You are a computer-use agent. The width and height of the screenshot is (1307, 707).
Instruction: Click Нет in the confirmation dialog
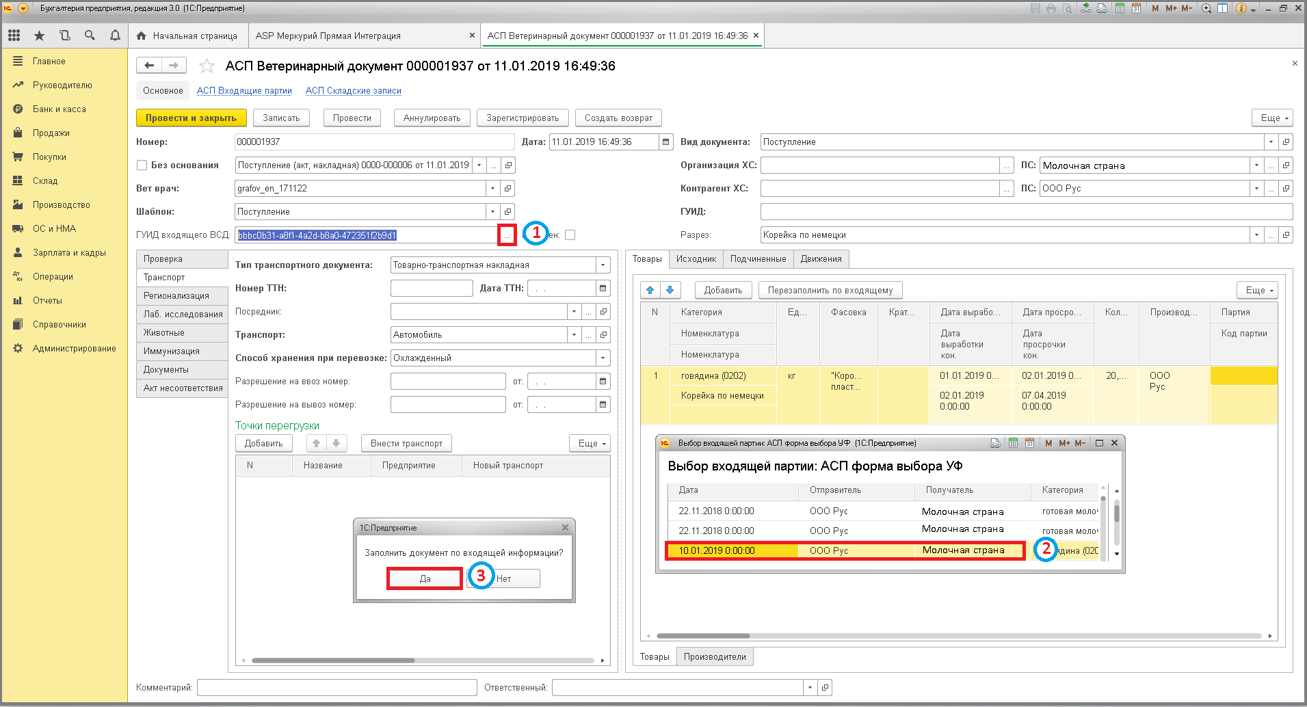pyautogui.click(x=503, y=578)
